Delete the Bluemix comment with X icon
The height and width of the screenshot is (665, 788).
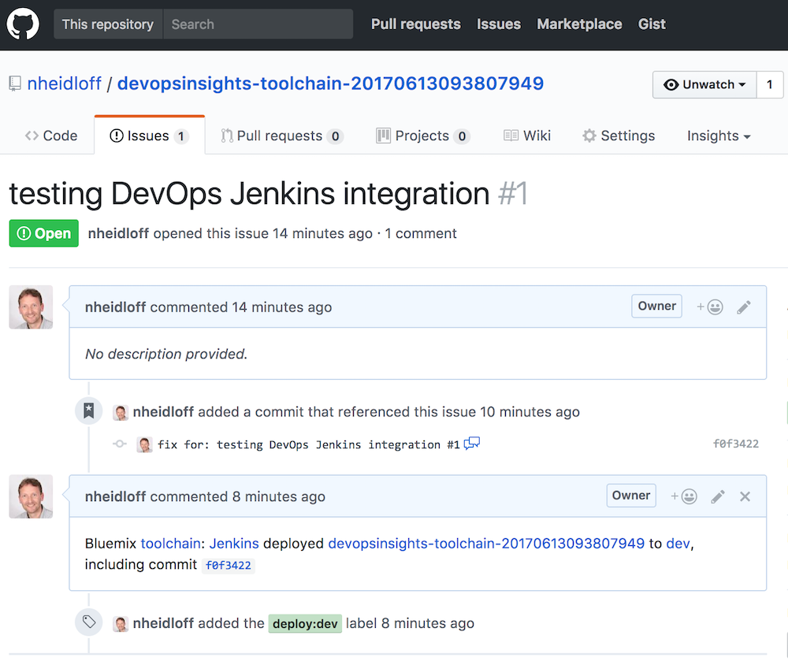click(745, 496)
